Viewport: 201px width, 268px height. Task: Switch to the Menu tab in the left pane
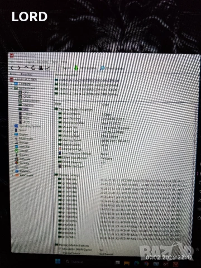pos(13,74)
